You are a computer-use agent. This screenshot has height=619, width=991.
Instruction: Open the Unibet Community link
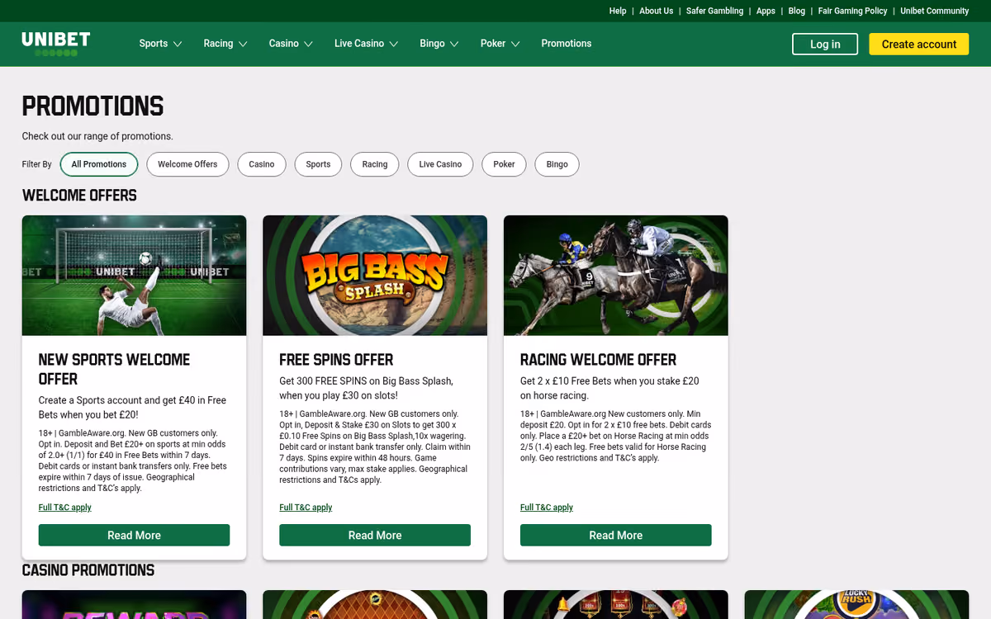[935, 11]
